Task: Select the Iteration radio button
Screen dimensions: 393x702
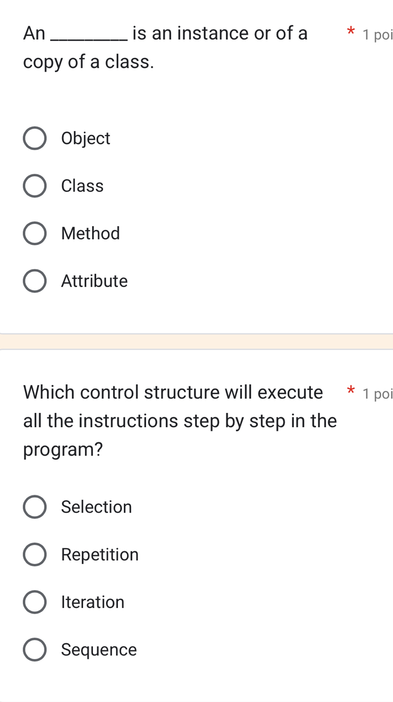Action: (35, 602)
